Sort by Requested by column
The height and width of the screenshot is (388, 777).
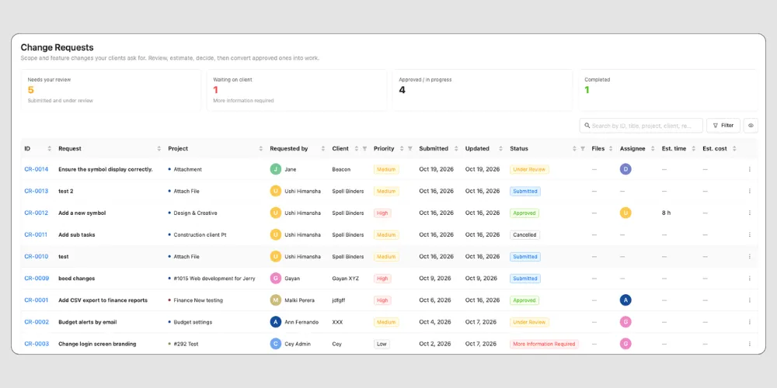pos(323,148)
